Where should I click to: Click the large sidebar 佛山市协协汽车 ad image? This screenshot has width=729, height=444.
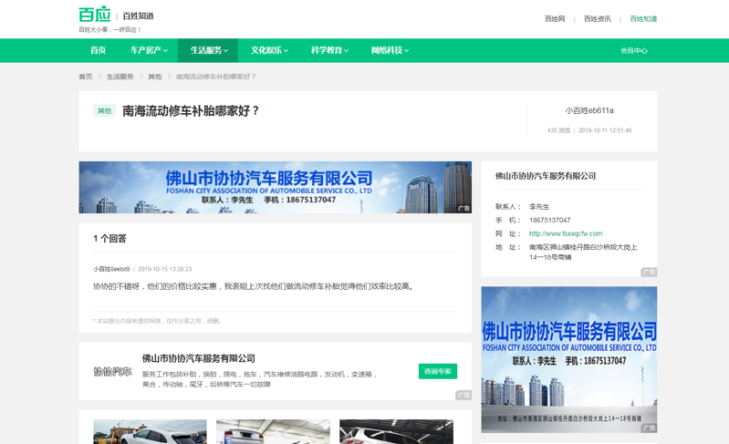pos(569,359)
